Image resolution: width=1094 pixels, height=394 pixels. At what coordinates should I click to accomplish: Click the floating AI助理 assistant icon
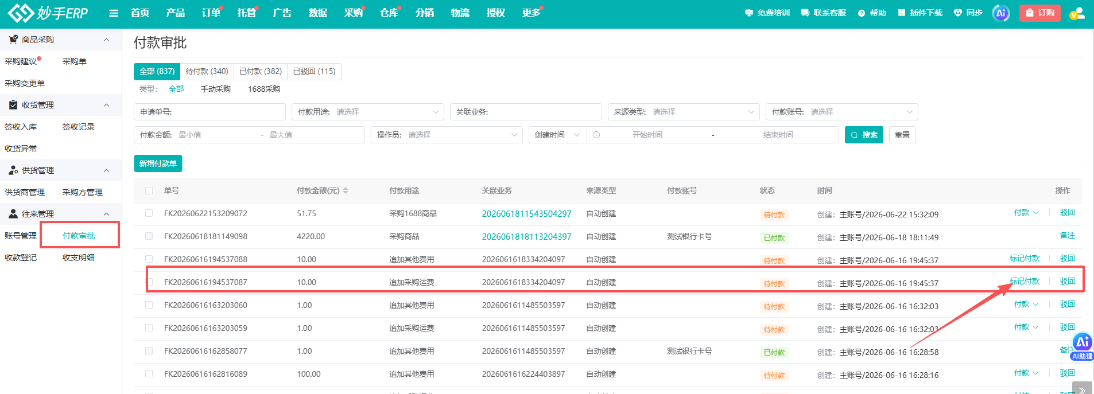click(x=1082, y=346)
